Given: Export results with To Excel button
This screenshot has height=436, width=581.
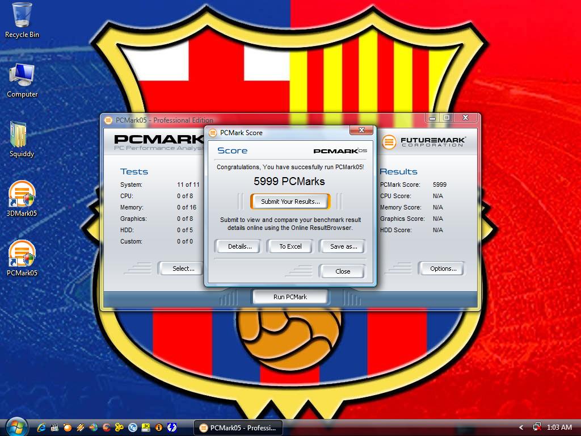Looking at the screenshot, I should click(x=290, y=246).
